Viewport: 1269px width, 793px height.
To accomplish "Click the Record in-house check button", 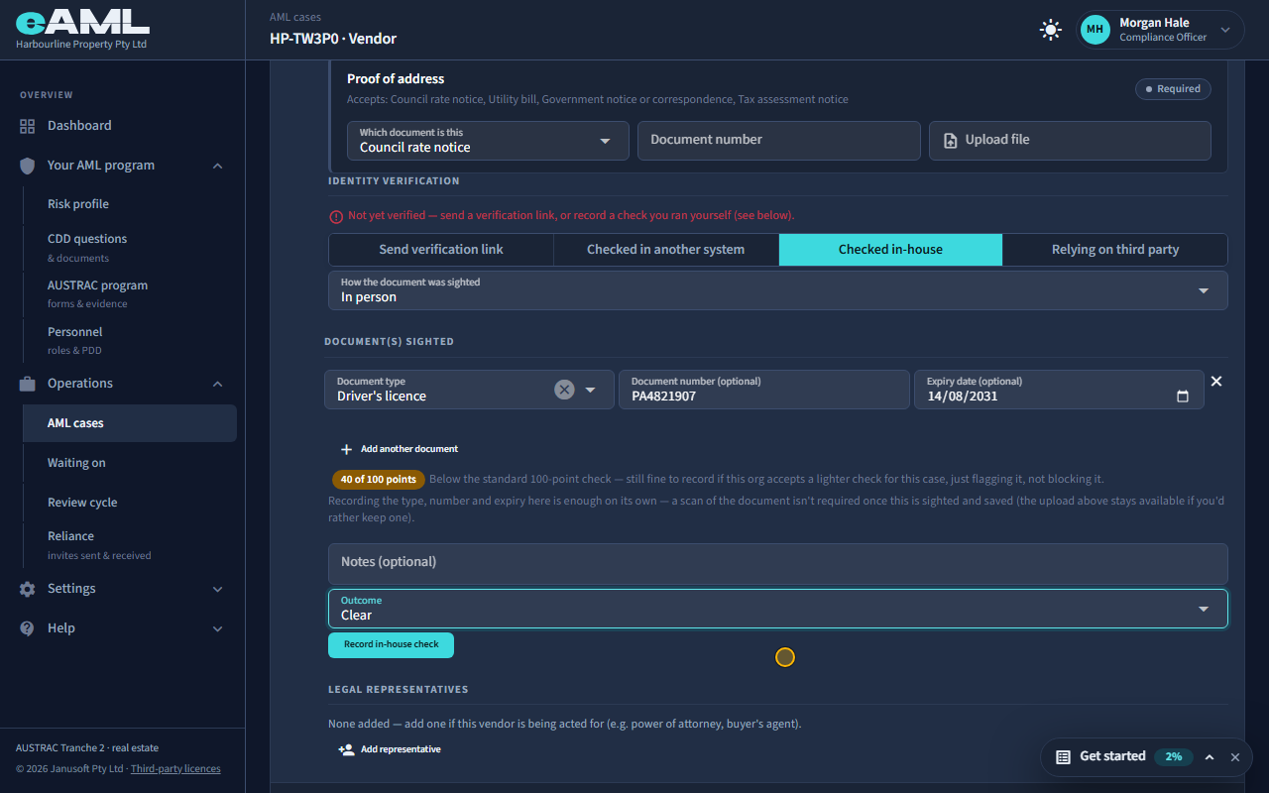I will [392, 644].
